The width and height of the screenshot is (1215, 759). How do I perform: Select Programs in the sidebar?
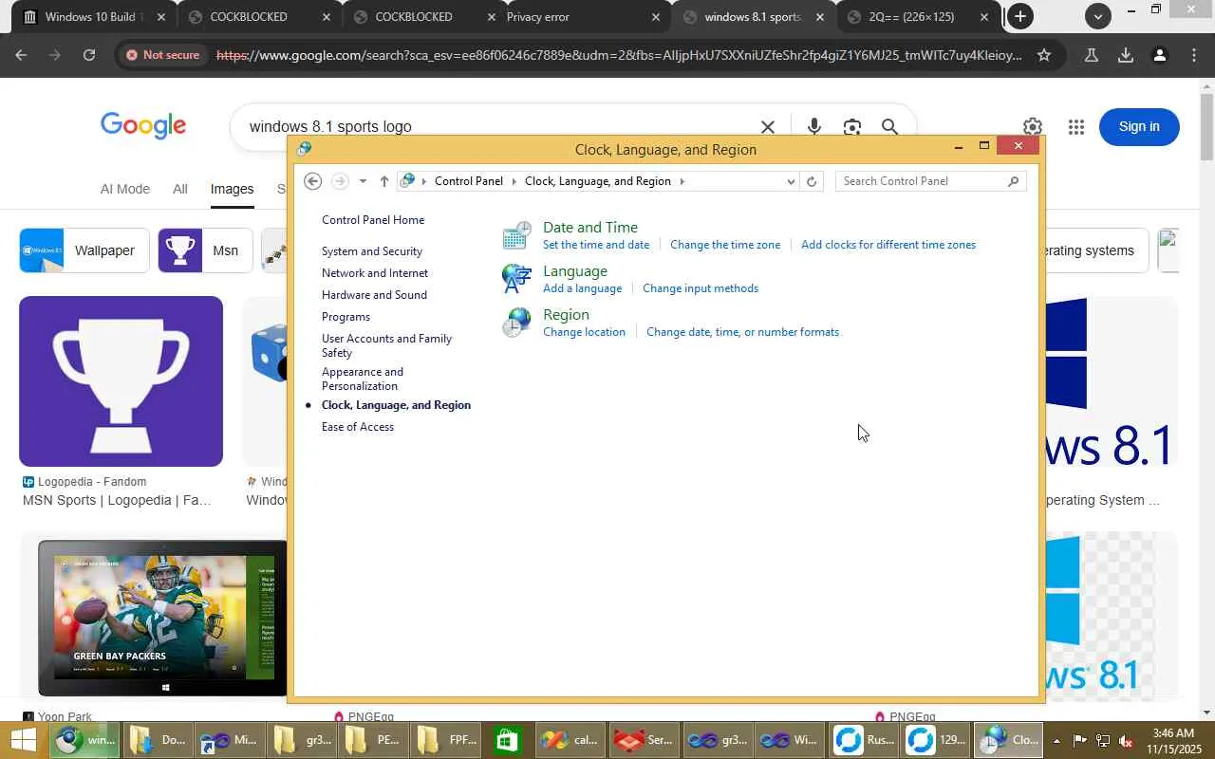click(x=346, y=317)
